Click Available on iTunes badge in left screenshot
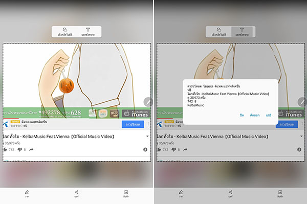This screenshot has height=204, width=307. pos(136,114)
